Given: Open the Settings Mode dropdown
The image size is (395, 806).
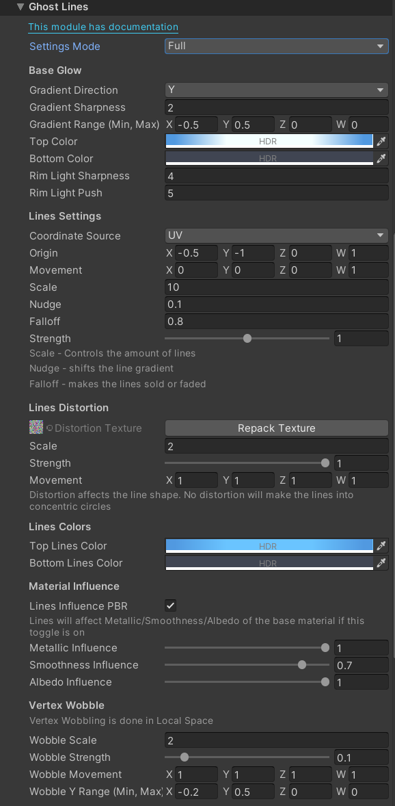Looking at the screenshot, I should click(x=276, y=46).
